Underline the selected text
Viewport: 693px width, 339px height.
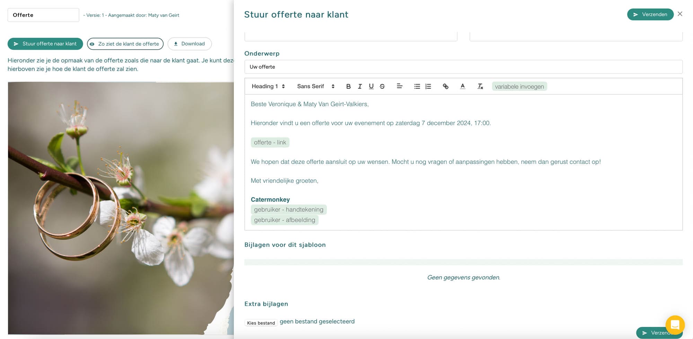(x=371, y=86)
